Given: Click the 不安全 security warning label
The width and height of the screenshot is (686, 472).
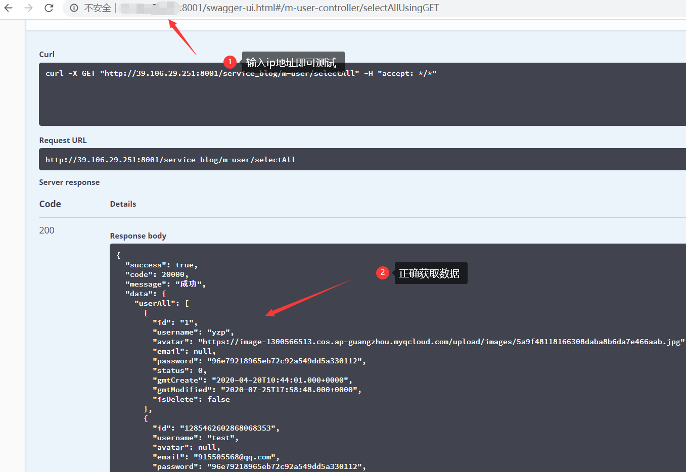Looking at the screenshot, I should pyautogui.click(x=97, y=8).
